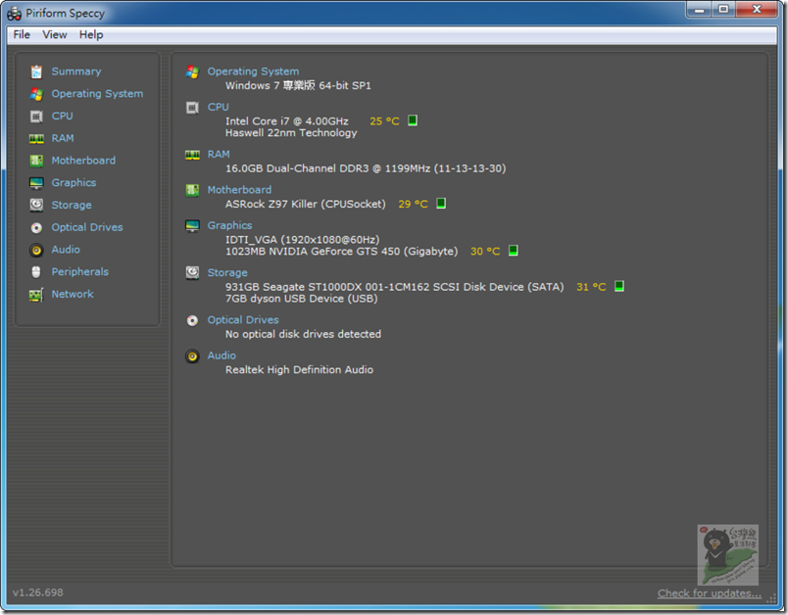
Task: Select Storage in the sidebar
Action: click(72, 205)
